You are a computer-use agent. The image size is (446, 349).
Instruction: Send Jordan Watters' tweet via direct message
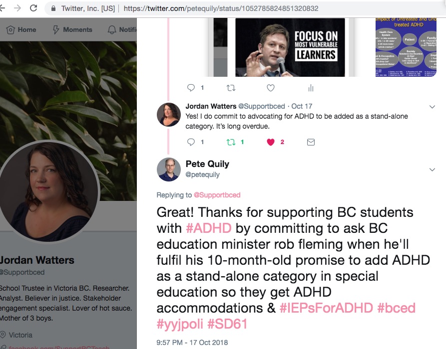click(311, 142)
